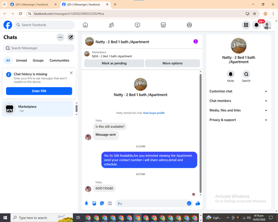Open the Marketplace chat in the list
The width and height of the screenshot is (278, 222).
(37, 109)
